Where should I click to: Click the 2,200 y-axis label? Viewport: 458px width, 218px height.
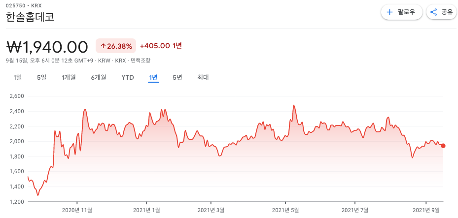click(x=17, y=126)
